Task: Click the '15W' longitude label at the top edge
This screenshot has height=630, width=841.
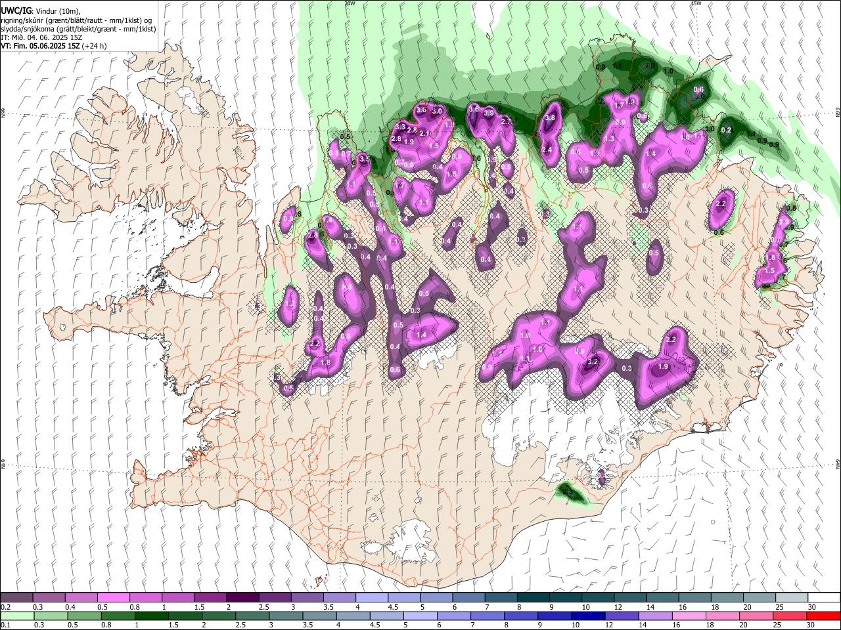Action: pos(696,3)
